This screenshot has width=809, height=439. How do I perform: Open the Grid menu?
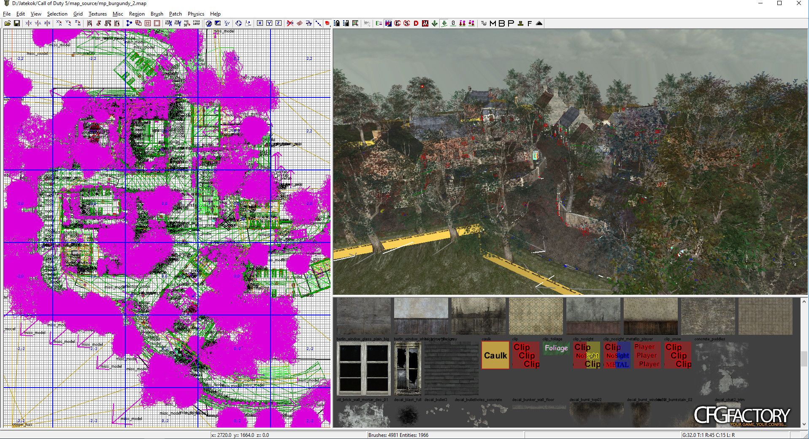(x=78, y=14)
